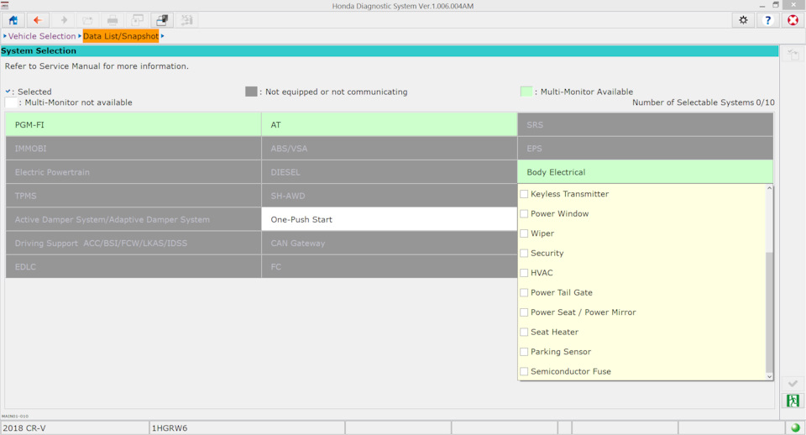Toggle the HVAC checkbox
The width and height of the screenshot is (806, 435).
pyautogui.click(x=524, y=273)
